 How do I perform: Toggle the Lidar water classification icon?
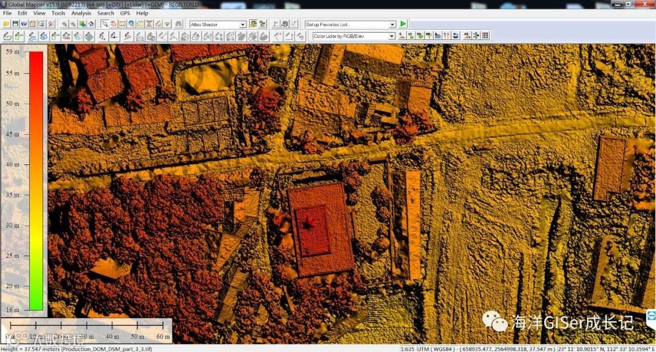[x=456, y=36]
